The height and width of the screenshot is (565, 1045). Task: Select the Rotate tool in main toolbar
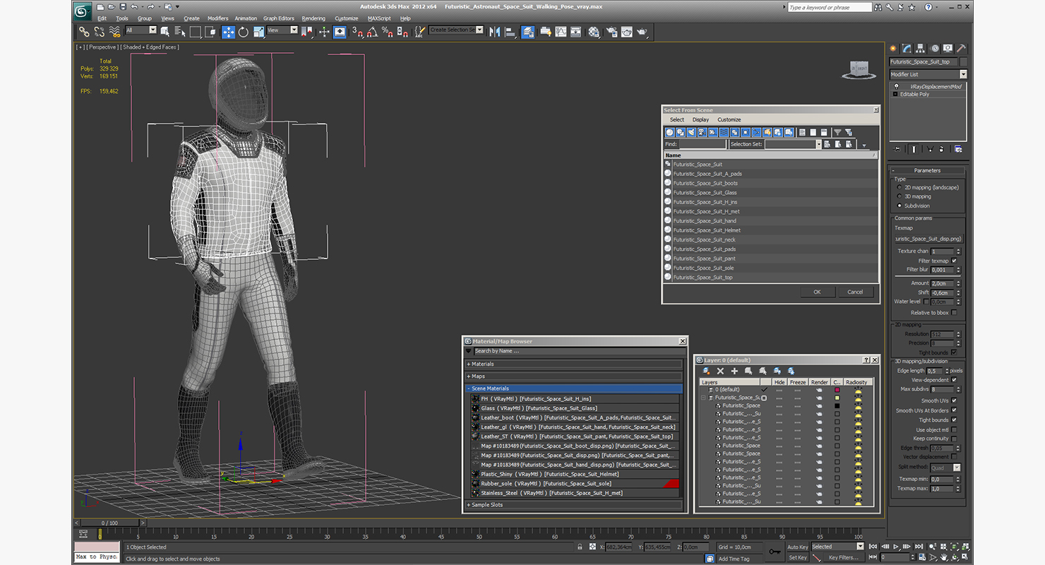point(244,32)
